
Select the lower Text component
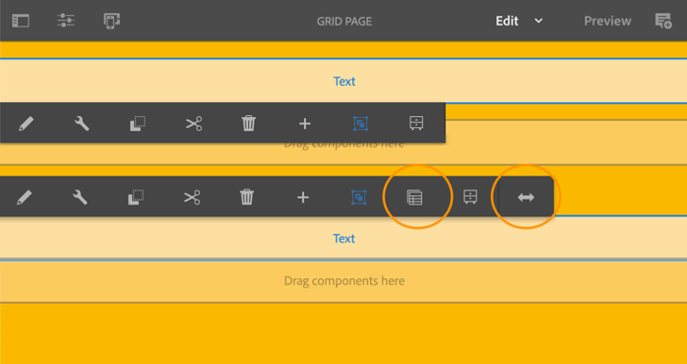pyautogui.click(x=343, y=238)
